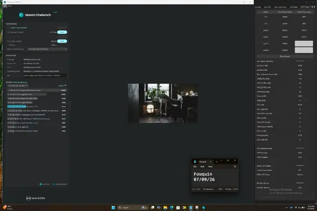
Task: Open the Minimum Test Duration dropdown
Action: [x=48, y=49]
